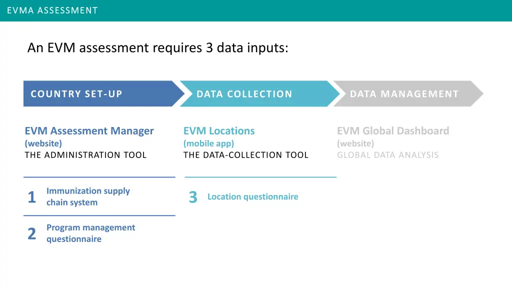
Task: Select Immunization supply chain system item
Action: 88,196
